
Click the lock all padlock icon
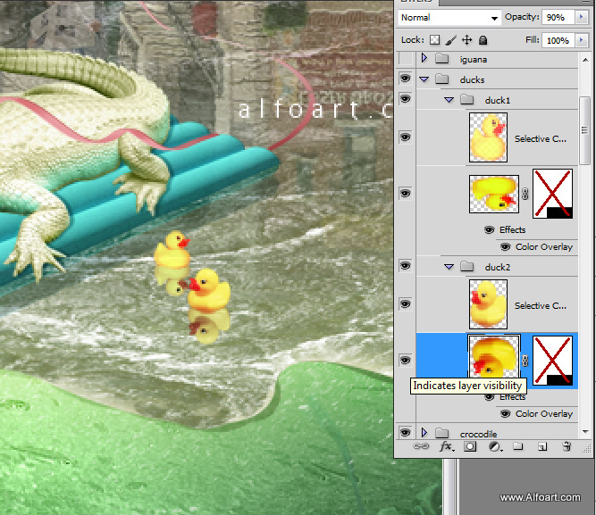coord(483,40)
